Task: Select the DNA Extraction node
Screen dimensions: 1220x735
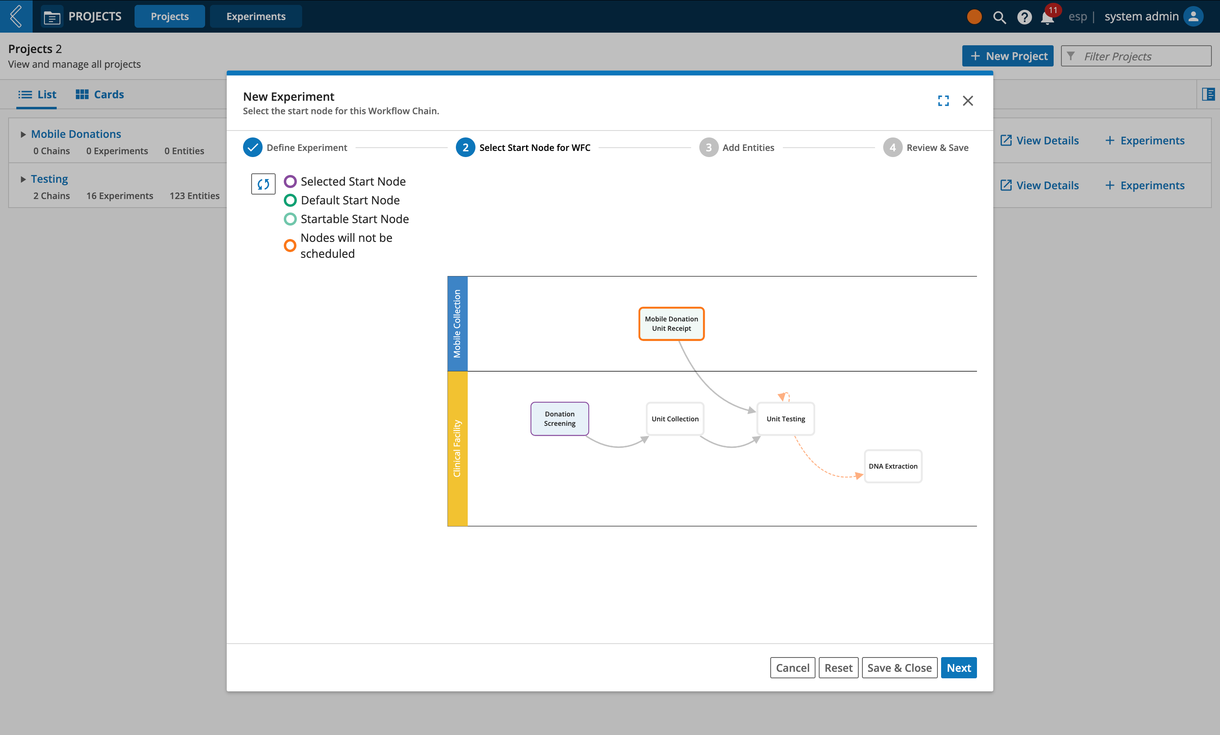Action: pos(893,466)
